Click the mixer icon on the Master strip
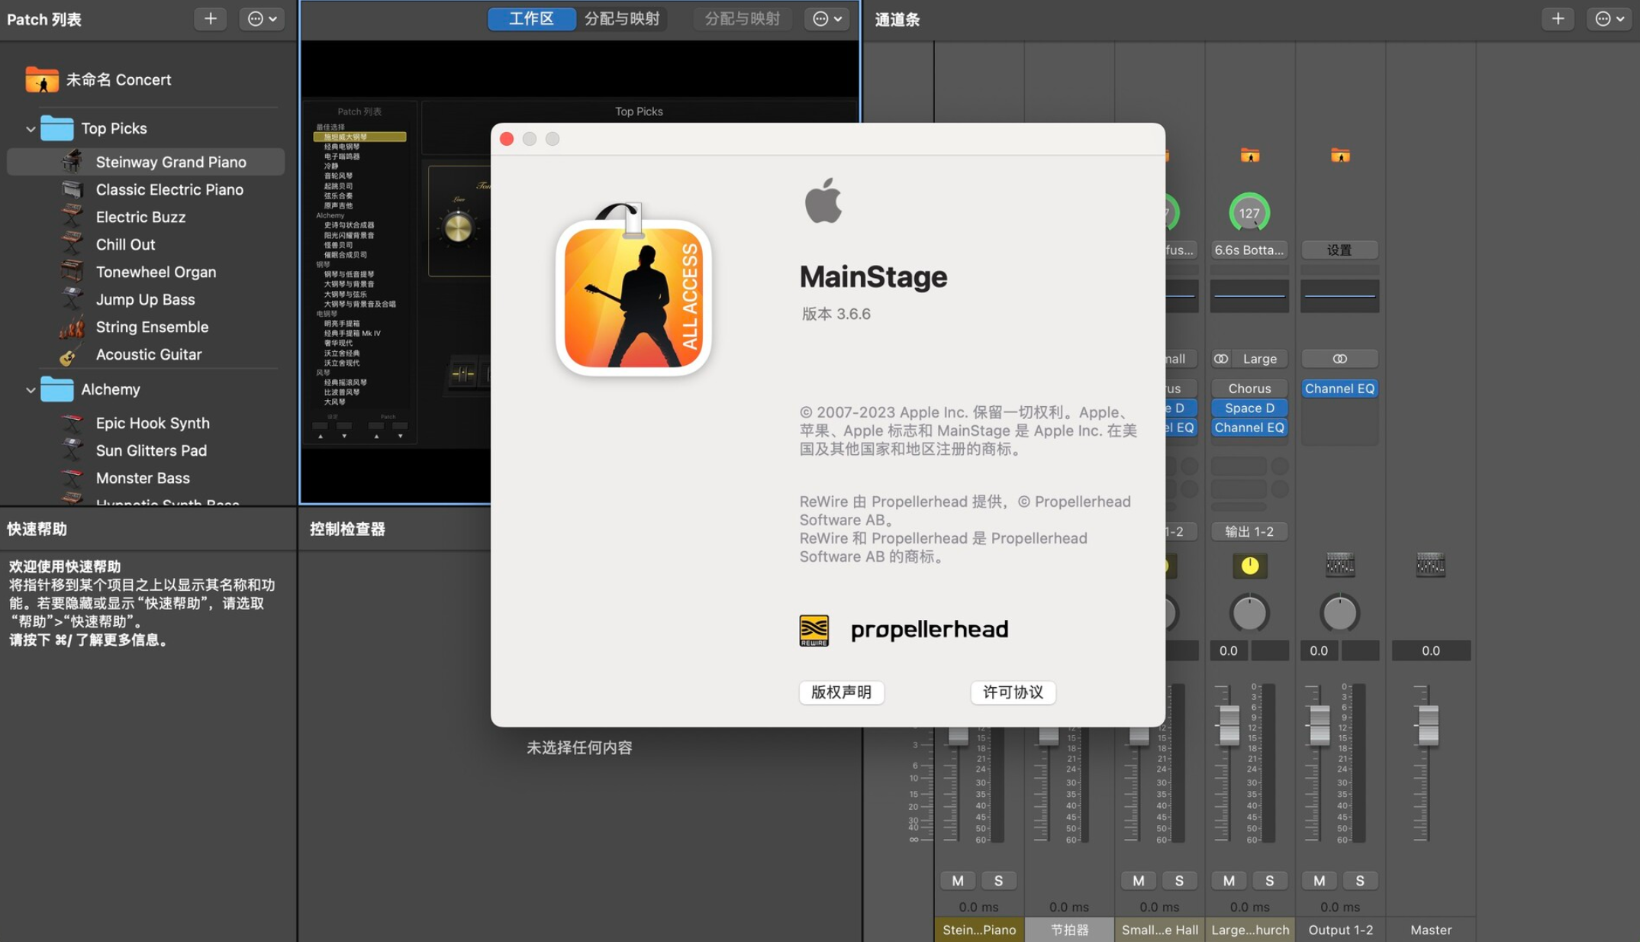The image size is (1640, 942). (1430, 565)
